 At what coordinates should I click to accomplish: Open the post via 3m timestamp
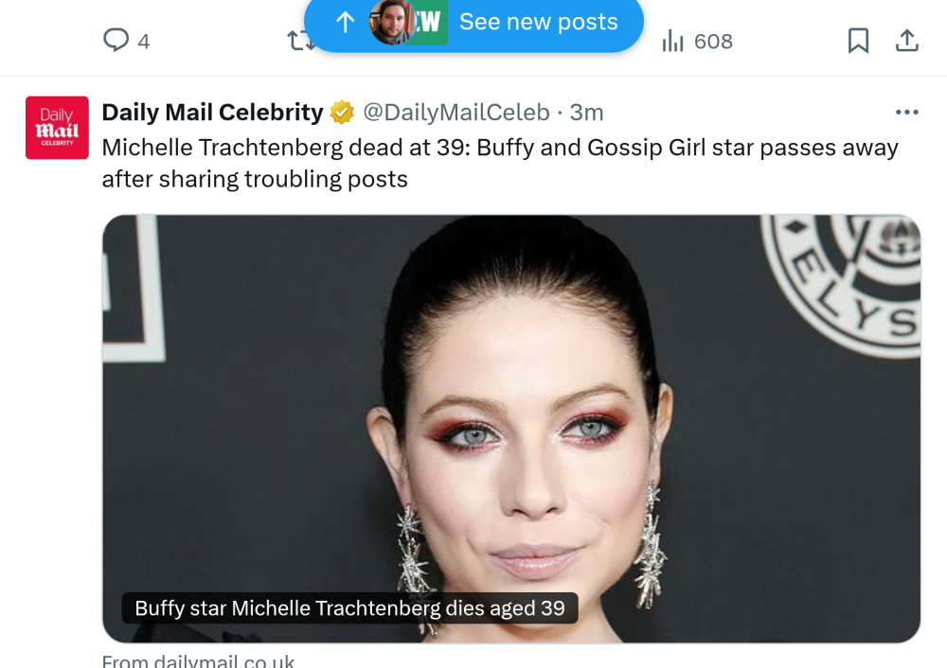587,113
